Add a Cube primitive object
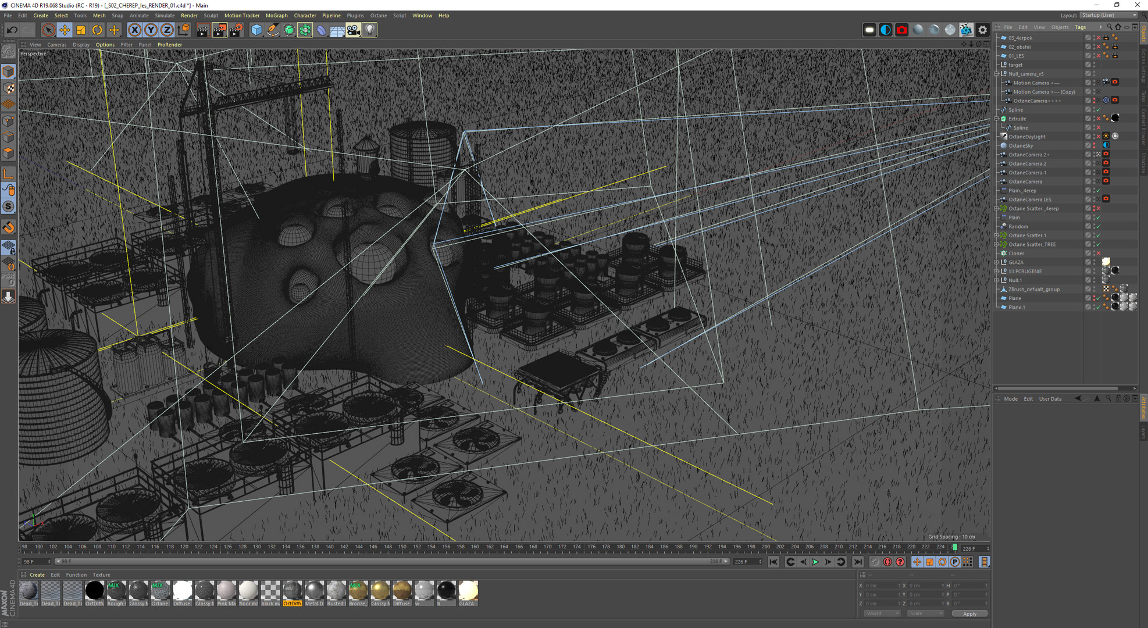Viewport: 1148px width, 628px height. point(256,30)
